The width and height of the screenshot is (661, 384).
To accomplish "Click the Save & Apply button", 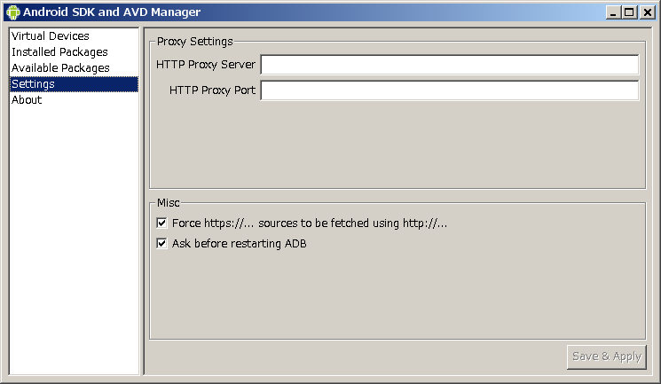I will click(607, 357).
